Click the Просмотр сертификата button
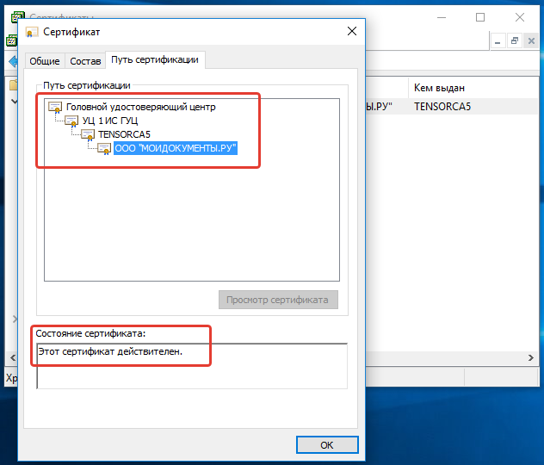The width and height of the screenshot is (544, 465). click(x=277, y=300)
